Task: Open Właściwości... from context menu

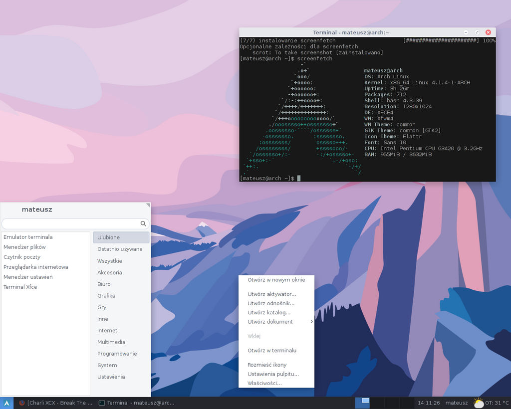Action: click(x=276, y=383)
